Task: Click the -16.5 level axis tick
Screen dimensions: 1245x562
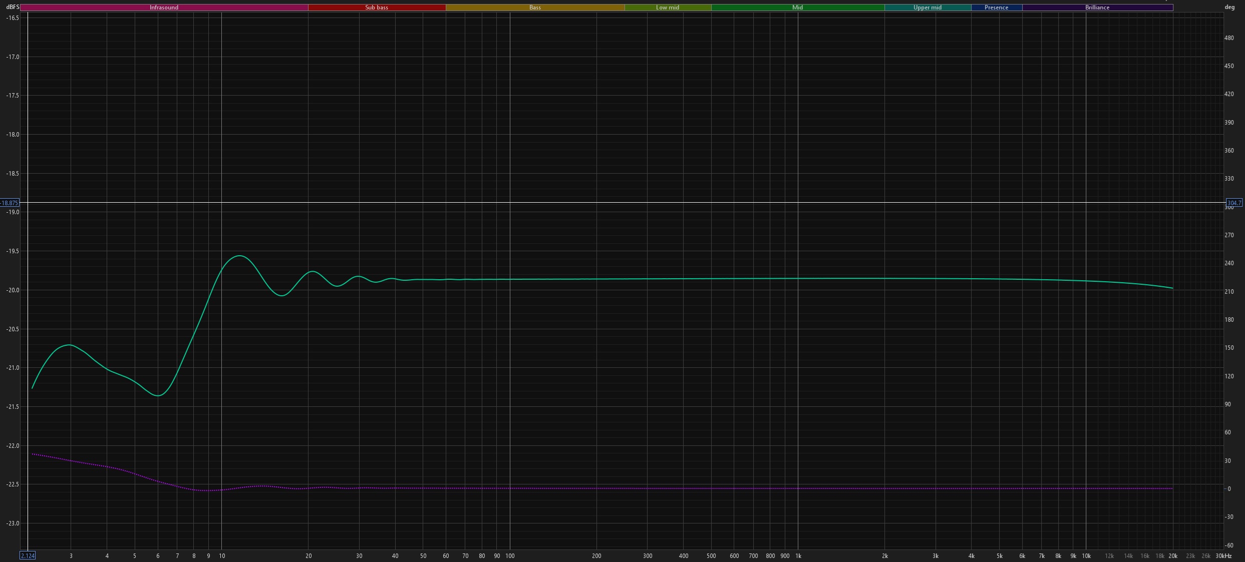Action: (13, 18)
